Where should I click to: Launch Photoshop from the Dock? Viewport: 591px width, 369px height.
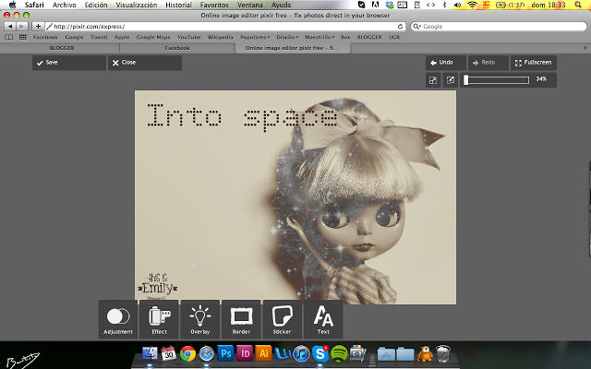228,353
